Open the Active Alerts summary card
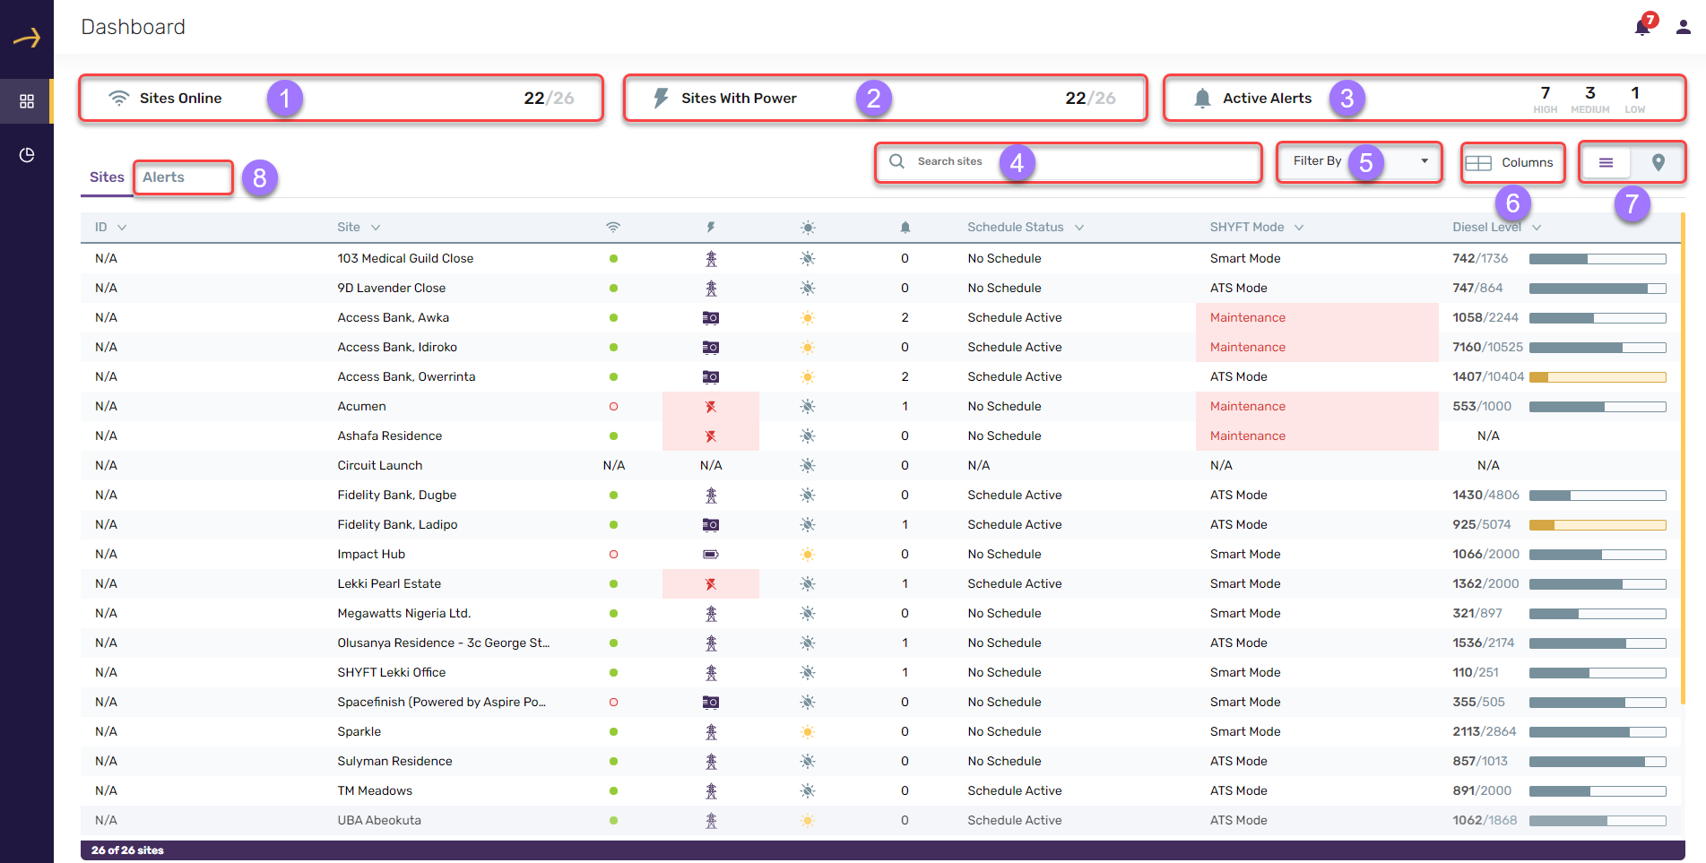 pos(1425,99)
